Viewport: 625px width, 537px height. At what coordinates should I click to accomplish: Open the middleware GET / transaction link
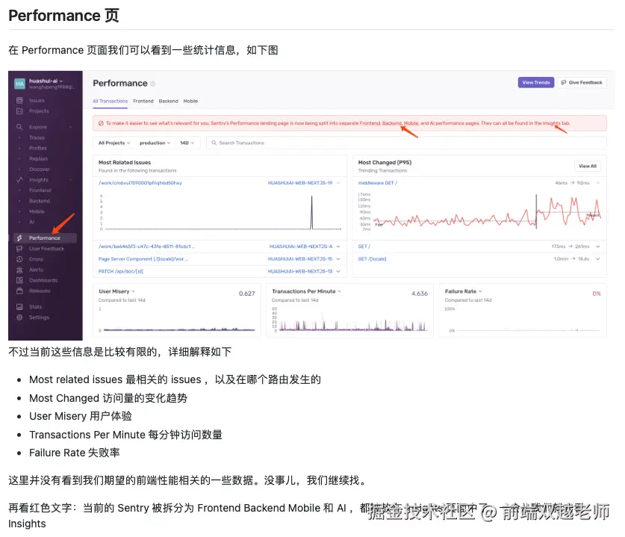(377, 182)
